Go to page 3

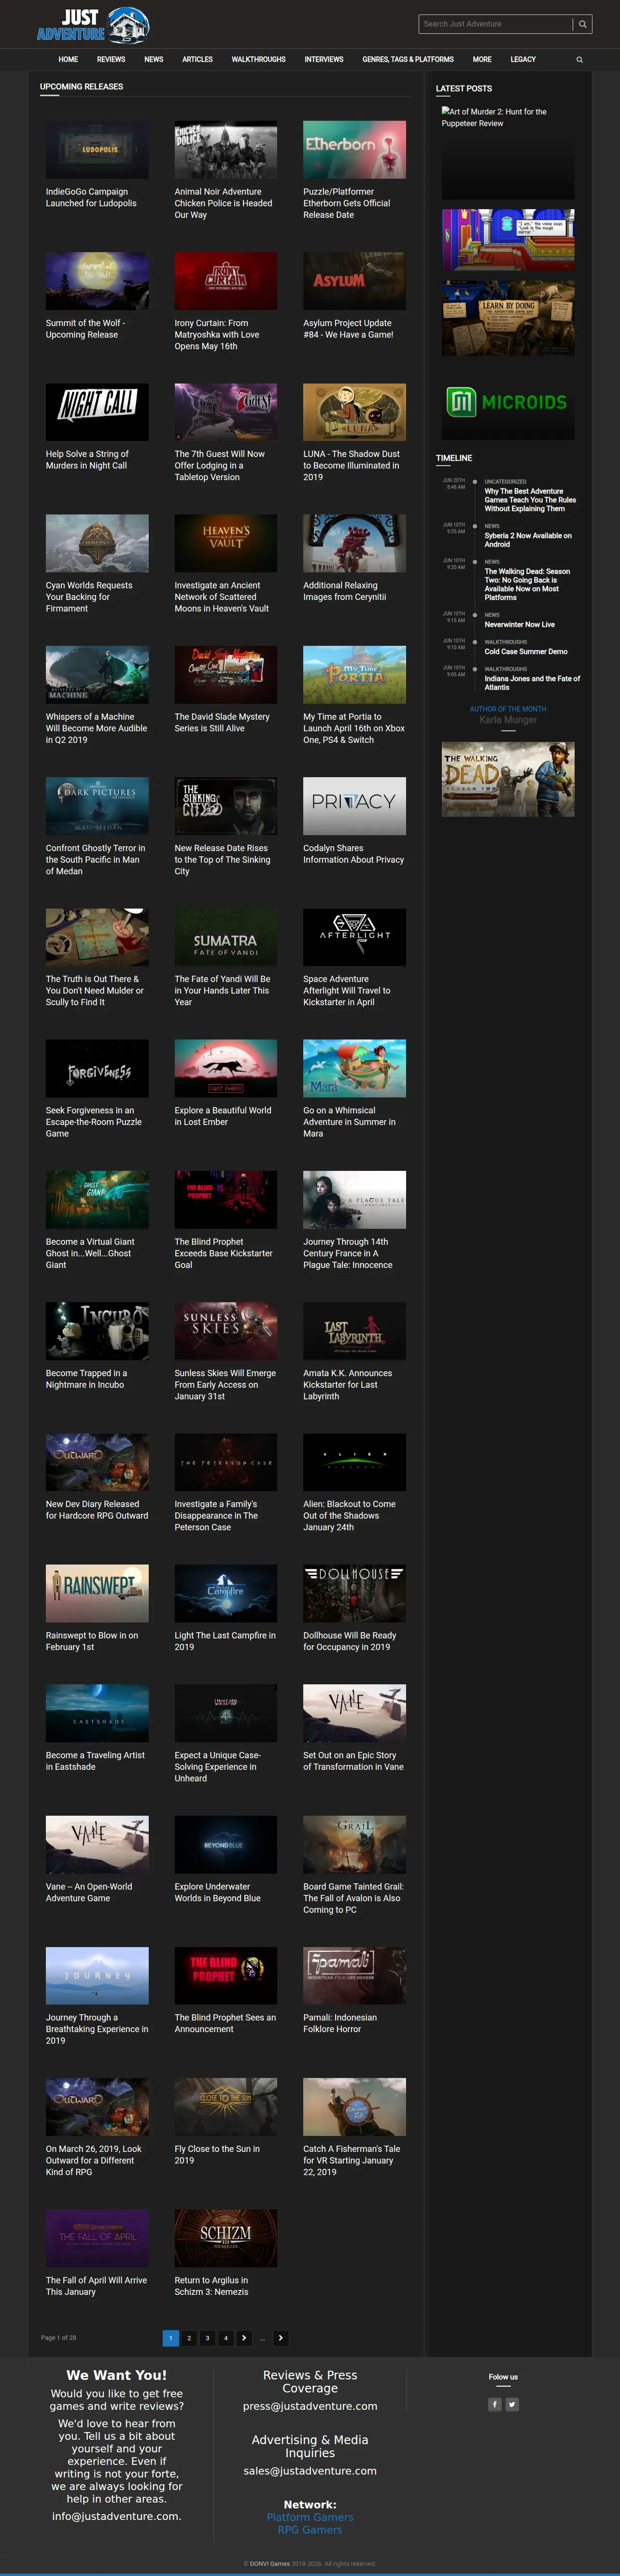207,2338
